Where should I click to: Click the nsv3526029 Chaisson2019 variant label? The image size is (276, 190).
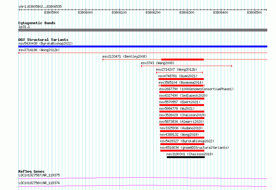tap(182, 115)
